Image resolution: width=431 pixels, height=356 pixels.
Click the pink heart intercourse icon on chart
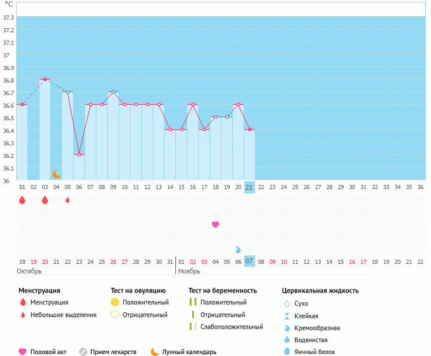coord(215,224)
